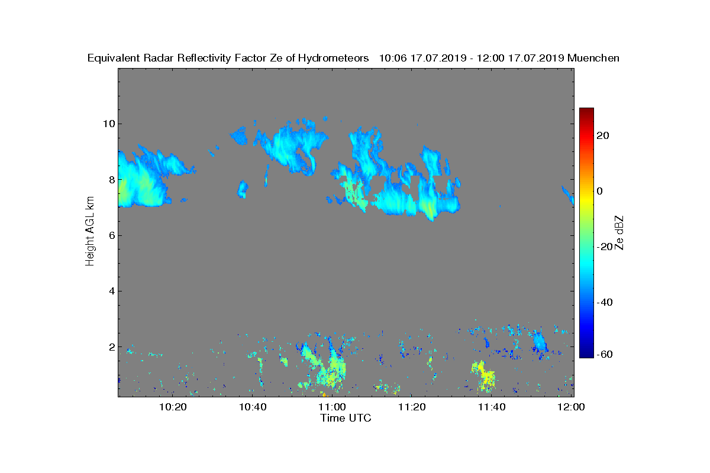This screenshot has width=710, height=473.
Task: Click the height tick label 4
Action: 111,291
